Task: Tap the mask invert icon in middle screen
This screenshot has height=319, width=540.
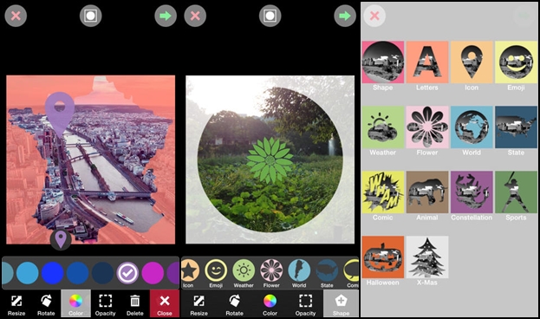Action: (270, 16)
